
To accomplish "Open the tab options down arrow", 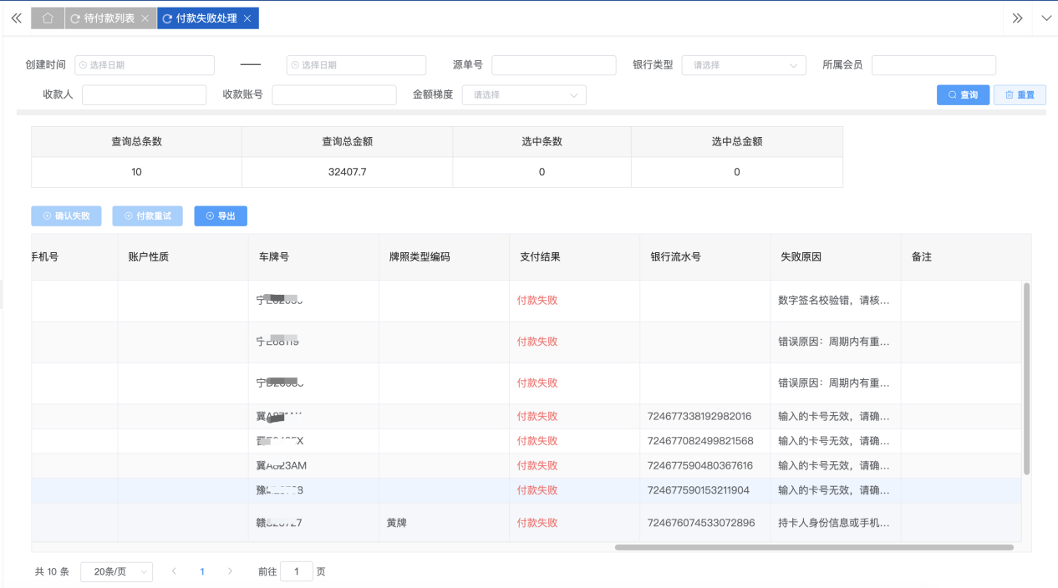I will 1046,18.
